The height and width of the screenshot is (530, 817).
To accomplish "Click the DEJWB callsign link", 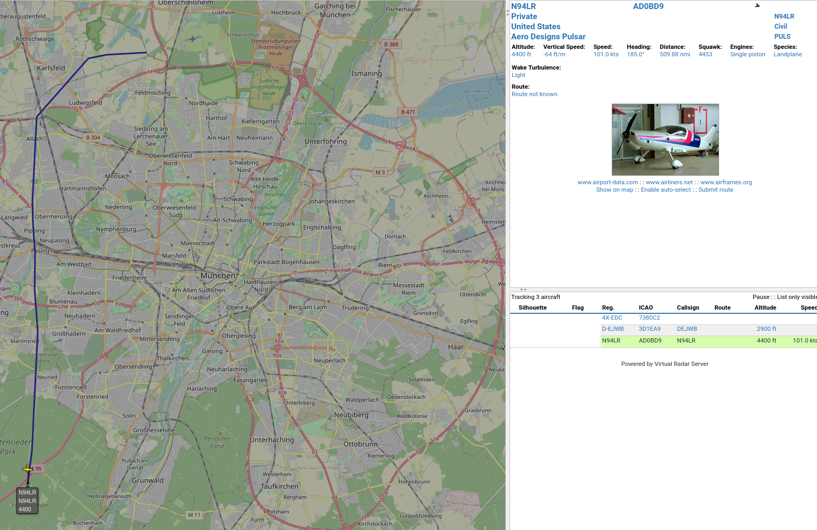I will point(686,329).
